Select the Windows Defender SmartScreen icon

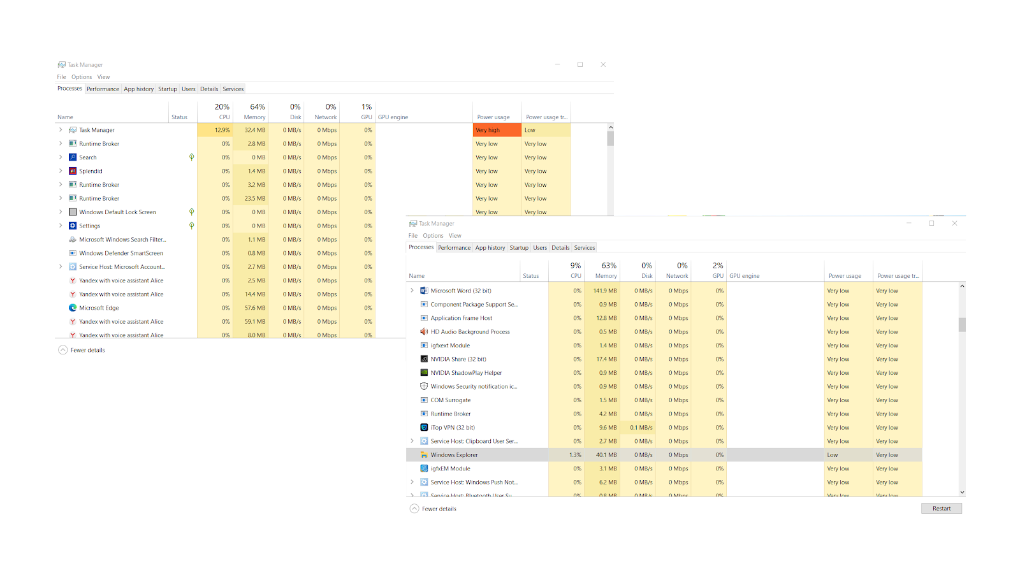click(x=73, y=253)
